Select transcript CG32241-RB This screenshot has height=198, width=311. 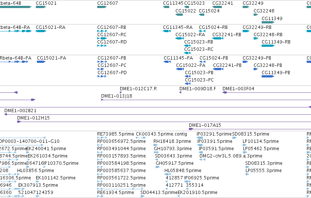[x=218, y=38]
